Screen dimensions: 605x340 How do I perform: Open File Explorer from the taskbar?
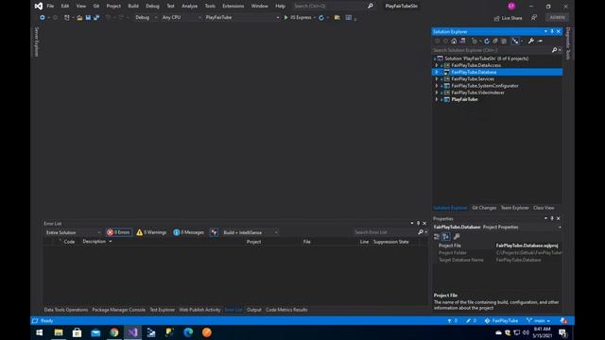(x=59, y=332)
